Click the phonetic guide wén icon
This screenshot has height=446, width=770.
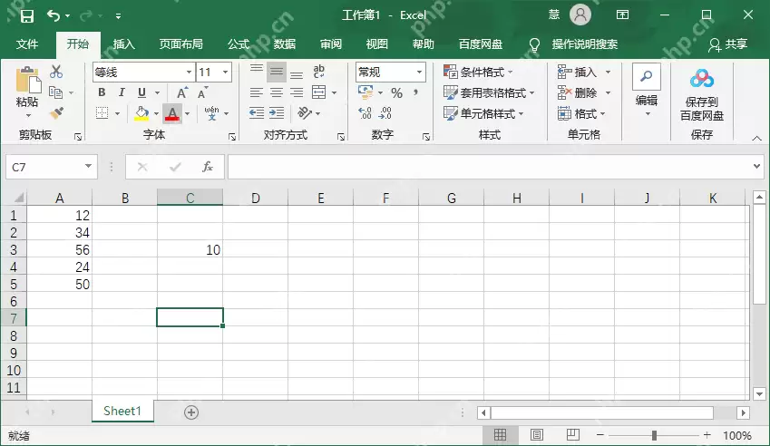[211, 113]
